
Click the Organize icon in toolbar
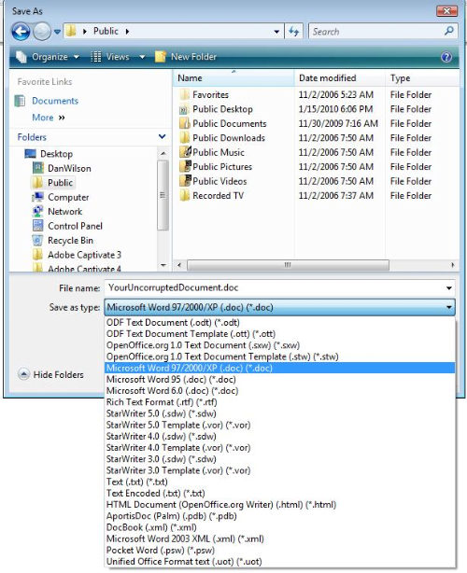21,57
